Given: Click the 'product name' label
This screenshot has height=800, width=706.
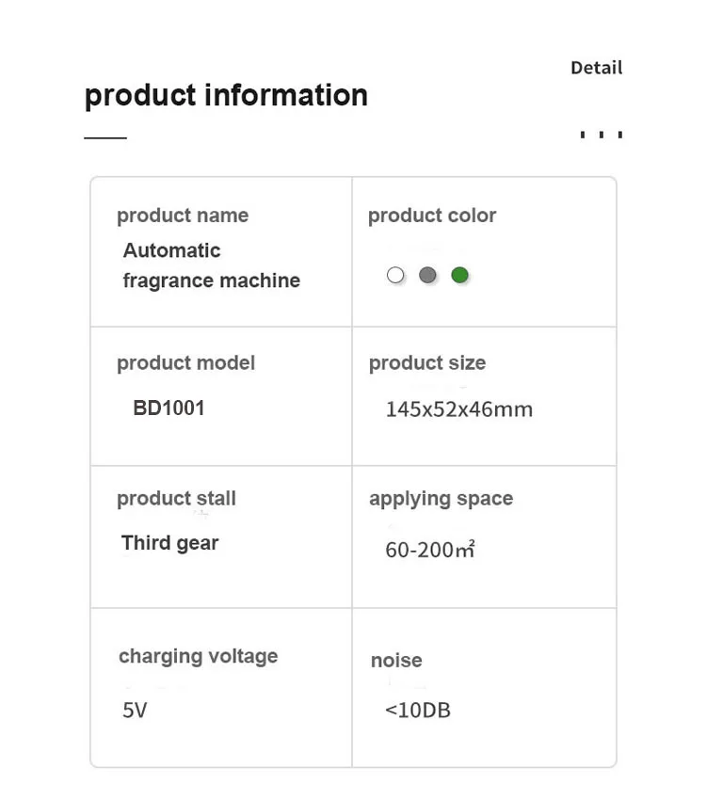Looking at the screenshot, I should tap(183, 216).
